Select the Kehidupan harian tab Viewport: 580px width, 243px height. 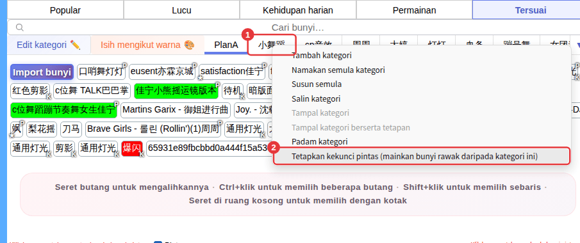(x=298, y=10)
